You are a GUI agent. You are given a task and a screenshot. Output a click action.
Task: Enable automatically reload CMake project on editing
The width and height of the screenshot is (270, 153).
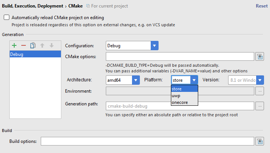[x=6, y=18]
